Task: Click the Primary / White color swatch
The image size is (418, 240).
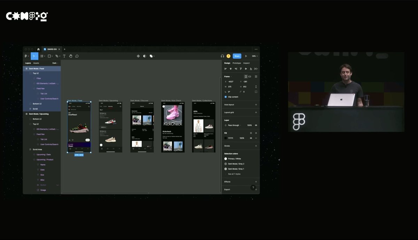Action: pyautogui.click(x=225, y=159)
